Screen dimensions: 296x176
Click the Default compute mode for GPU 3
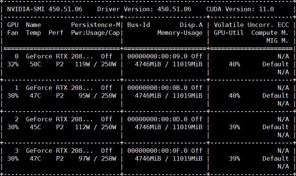(276, 158)
